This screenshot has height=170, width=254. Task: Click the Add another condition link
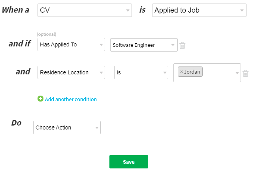[71, 99]
